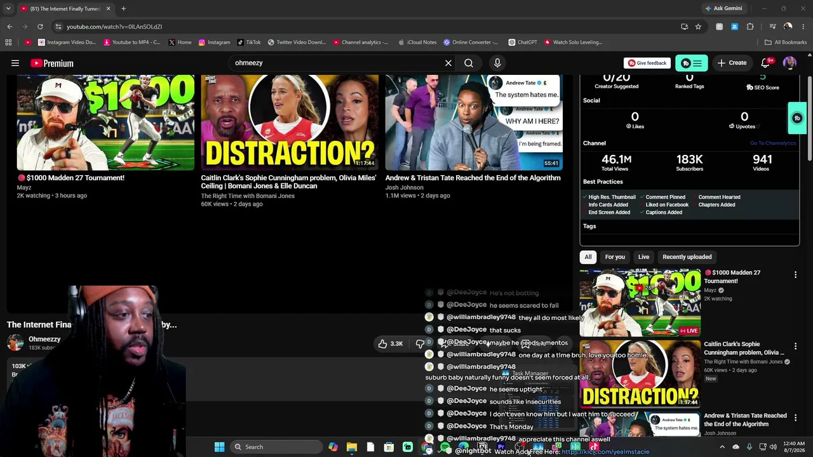Open the ChatGPT bookmark
This screenshot has width=813, height=457.
tap(523, 43)
